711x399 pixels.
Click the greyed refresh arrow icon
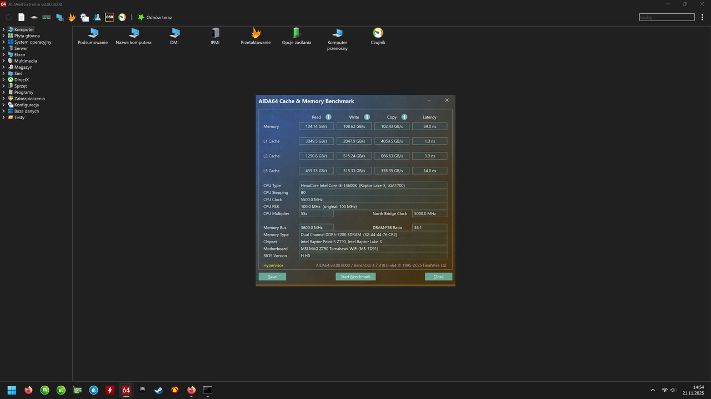9,17
